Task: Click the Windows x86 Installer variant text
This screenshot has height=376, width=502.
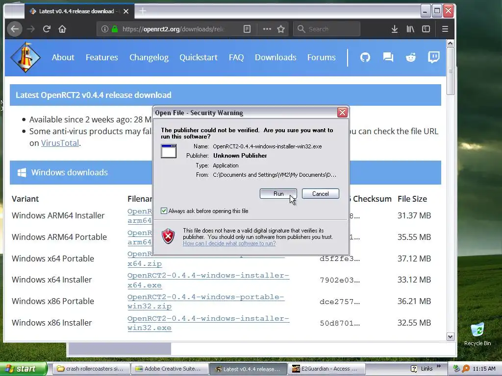Action: click(x=52, y=323)
